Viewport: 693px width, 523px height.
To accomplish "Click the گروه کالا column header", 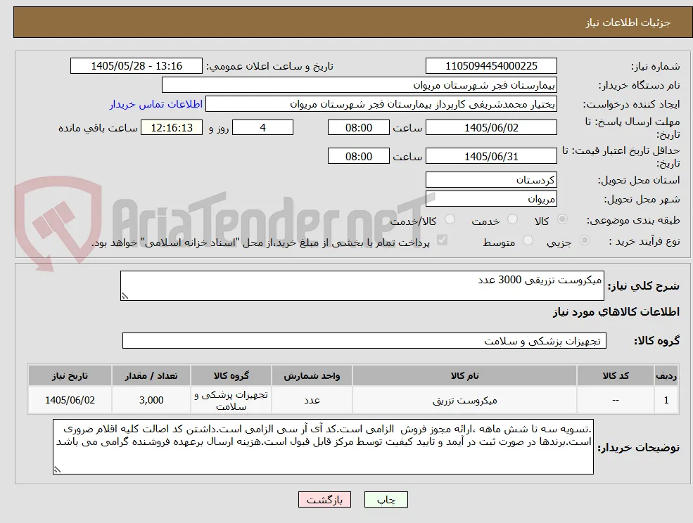I will click(231, 375).
